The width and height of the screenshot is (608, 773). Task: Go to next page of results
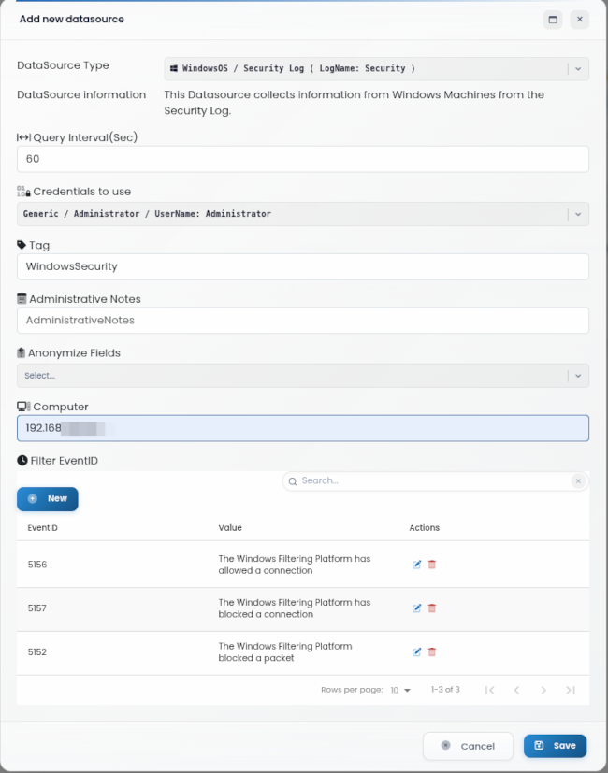coord(543,690)
